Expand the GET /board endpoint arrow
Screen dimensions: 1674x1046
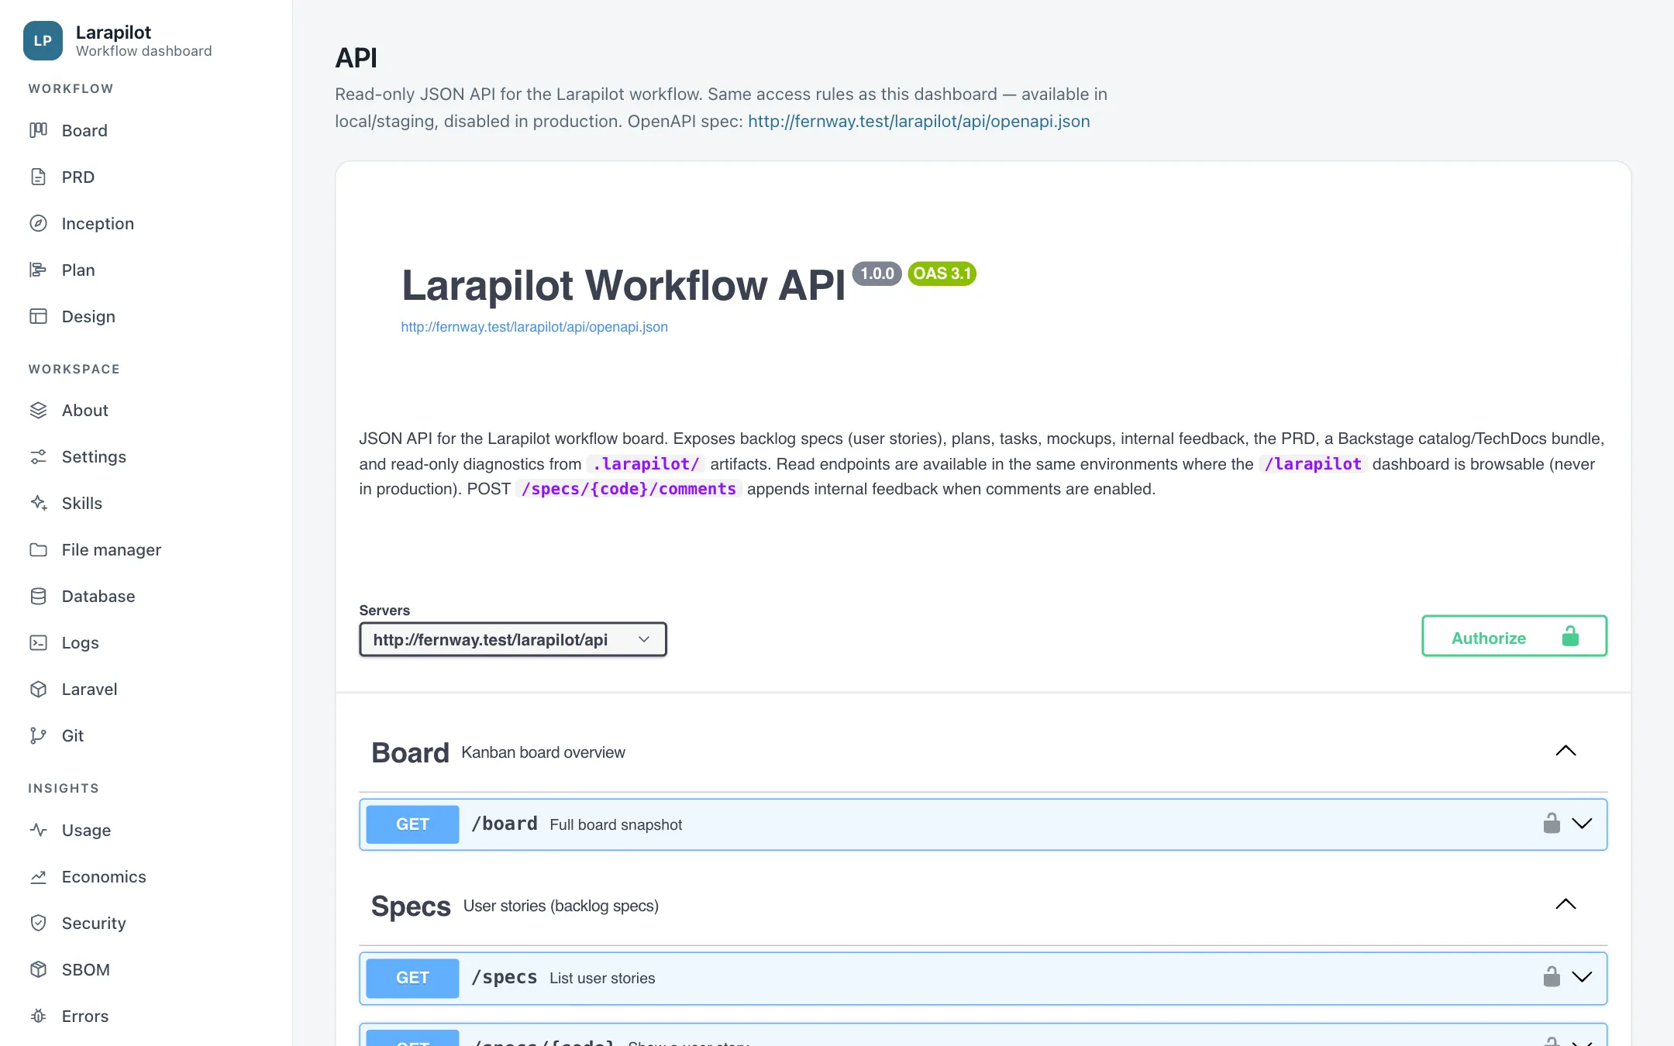click(x=1582, y=824)
